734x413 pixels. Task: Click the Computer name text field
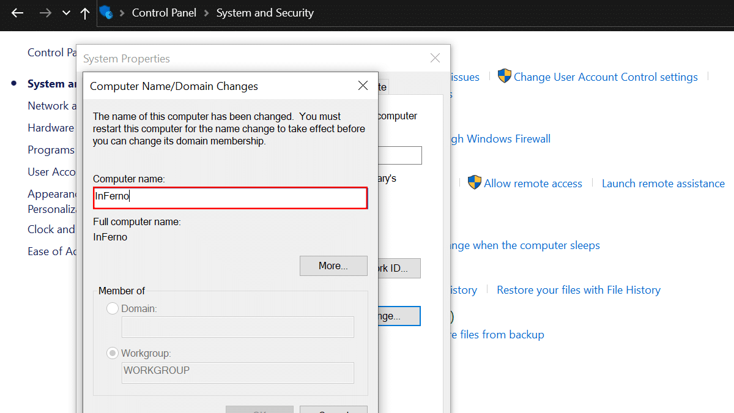pos(230,198)
